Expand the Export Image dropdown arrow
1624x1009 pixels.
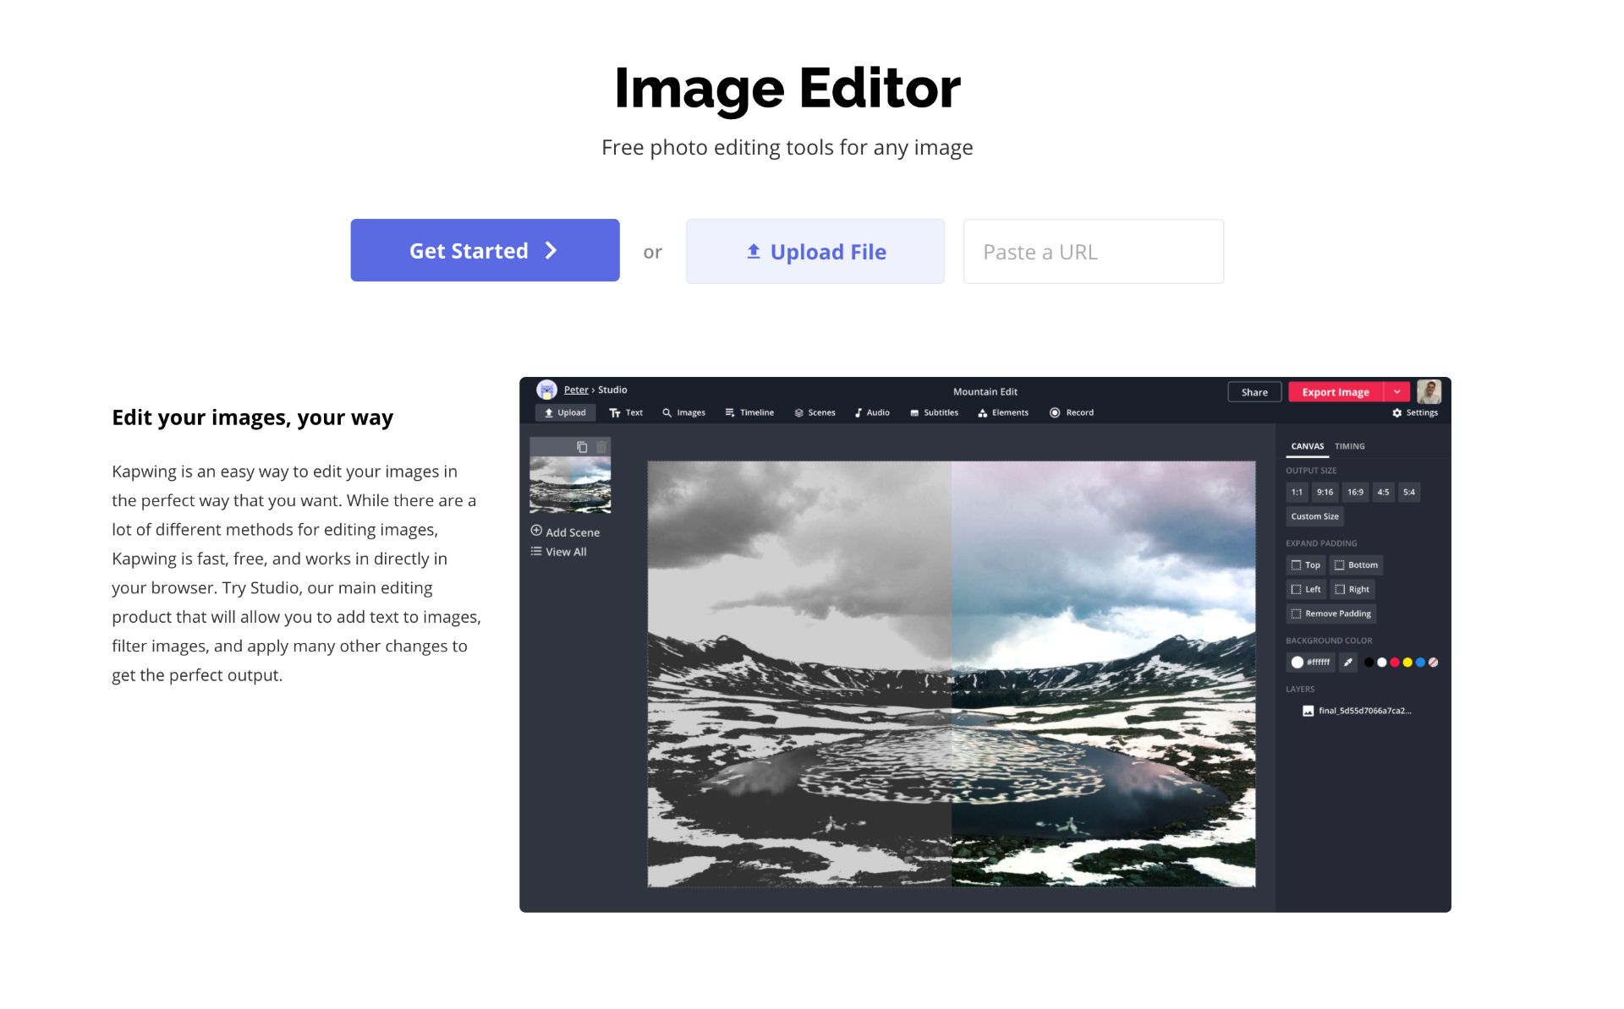pyautogui.click(x=1397, y=392)
